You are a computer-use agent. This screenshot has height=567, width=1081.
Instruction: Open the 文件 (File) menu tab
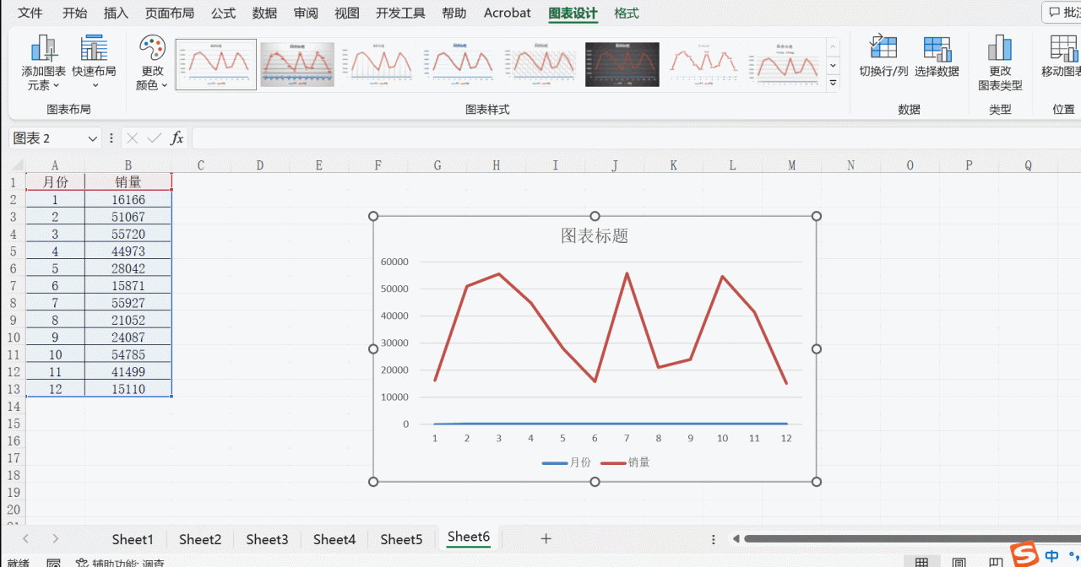coord(30,13)
